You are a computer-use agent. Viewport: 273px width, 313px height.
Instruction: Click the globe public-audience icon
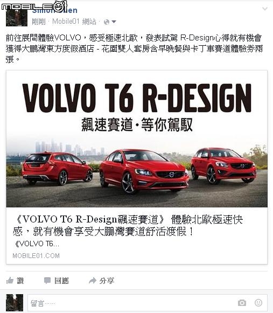click(x=107, y=22)
